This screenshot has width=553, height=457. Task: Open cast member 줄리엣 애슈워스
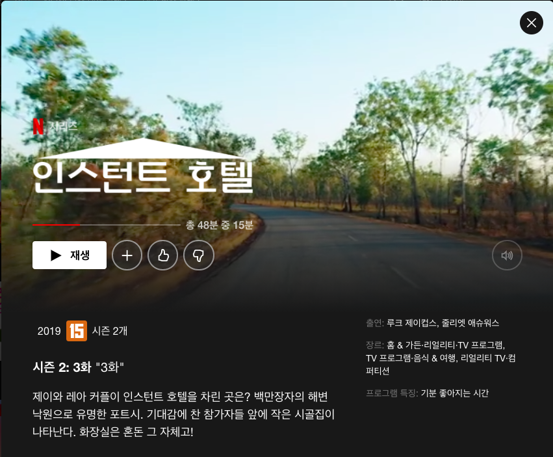pos(470,323)
